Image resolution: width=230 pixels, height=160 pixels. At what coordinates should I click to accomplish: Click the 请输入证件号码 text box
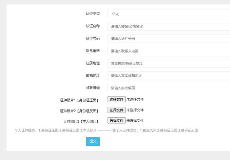[169, 39]
